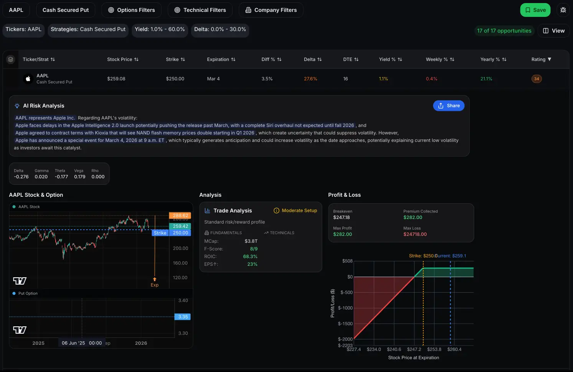
Task: Share the AI Risk Analysis
Action: (x=449, y=106)
